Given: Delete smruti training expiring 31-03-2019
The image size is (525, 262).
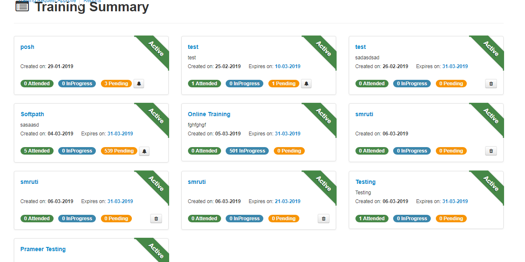Looking at the screenshot, I should (x=156, y=219).
